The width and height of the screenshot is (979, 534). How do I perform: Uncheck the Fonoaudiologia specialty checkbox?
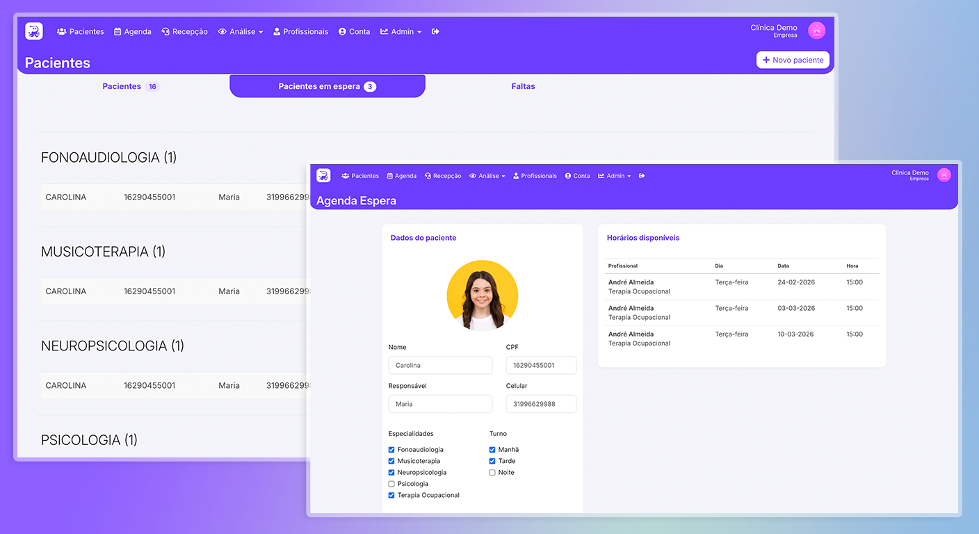(x=391, y=450)
